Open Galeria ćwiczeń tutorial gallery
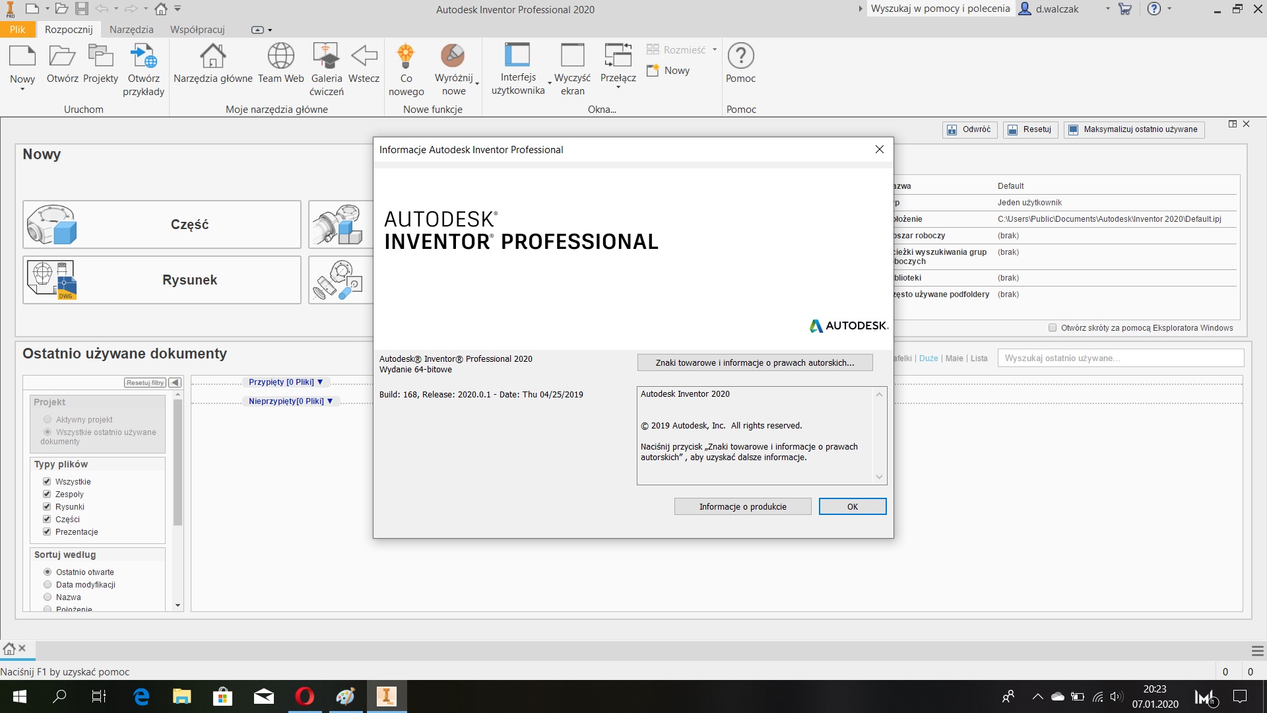1267x713 pixels. [x=326, y=56]
